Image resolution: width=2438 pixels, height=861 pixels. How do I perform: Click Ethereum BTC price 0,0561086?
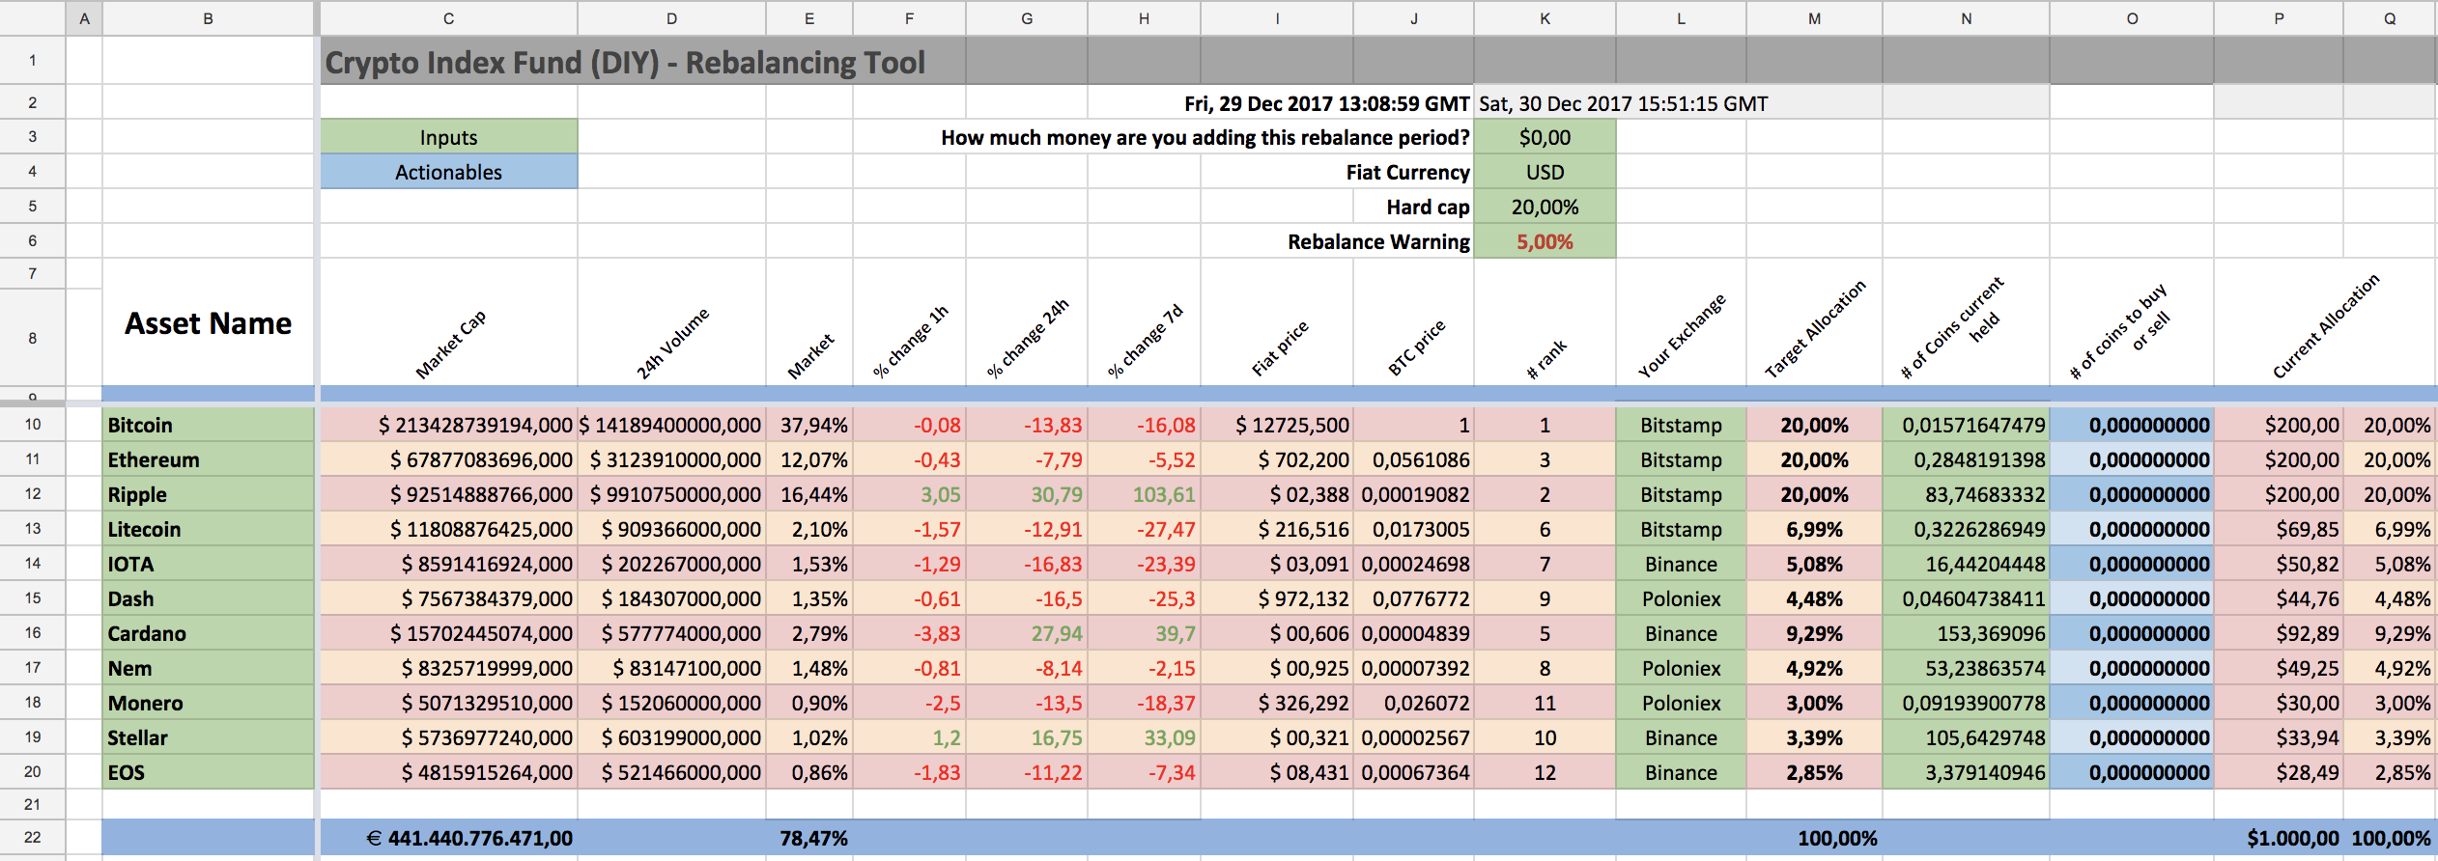(x=1414, y=459)
